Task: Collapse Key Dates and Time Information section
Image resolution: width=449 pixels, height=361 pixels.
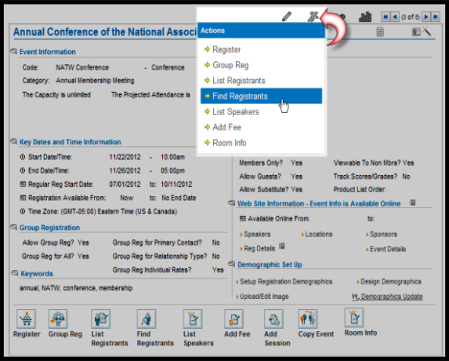Action: 13,141
